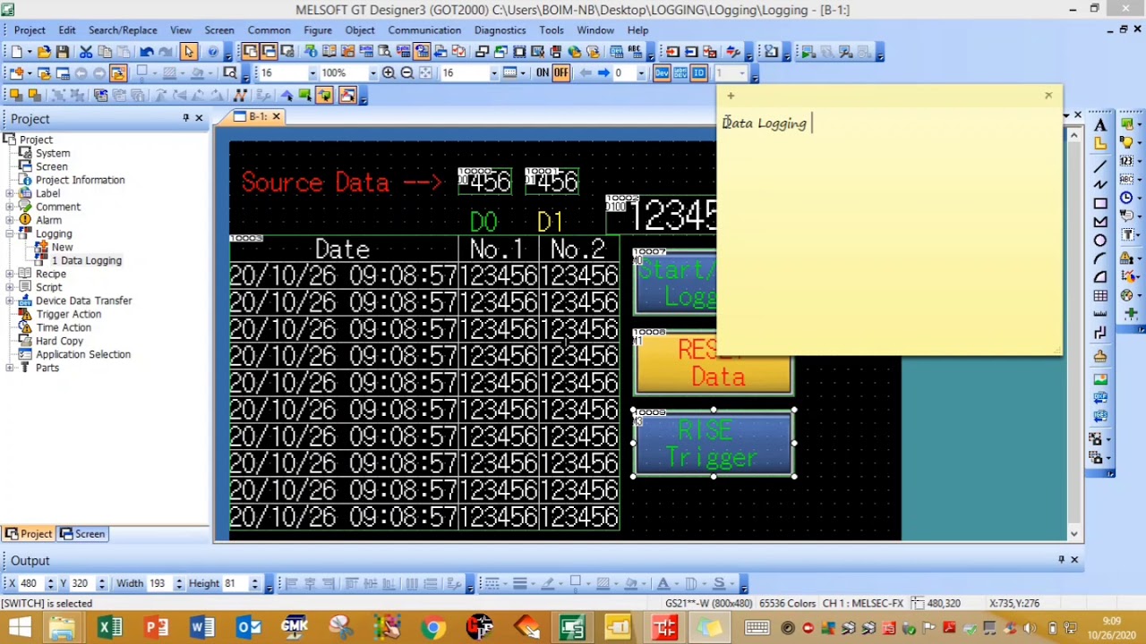1146x644 pixels.
Task: Select Trigger Action in project tree
Action: click(x=69, y=314)
